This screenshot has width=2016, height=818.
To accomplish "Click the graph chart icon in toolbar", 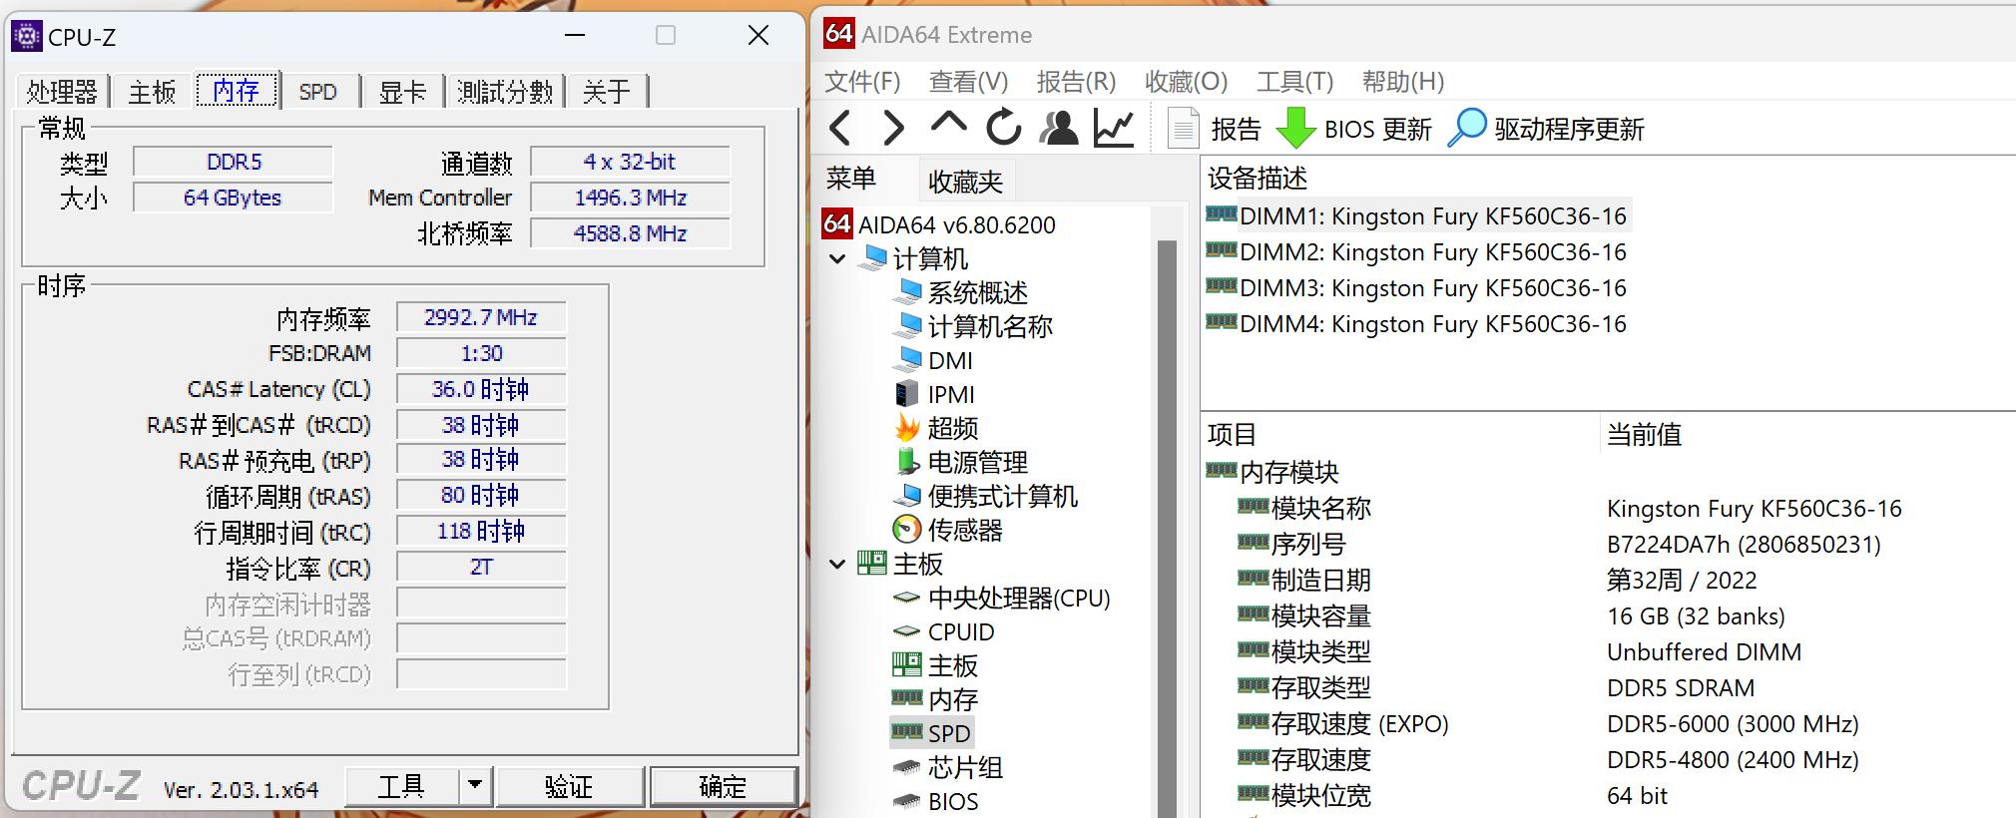I will coord(1114,129).
